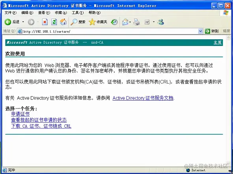This screenshot has height=174, width=233.
Task: Click the 申请证书 link
Action: point(21,114)
